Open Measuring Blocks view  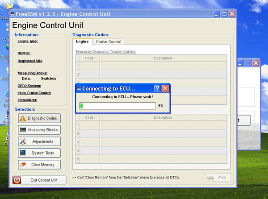click(39, 130)
